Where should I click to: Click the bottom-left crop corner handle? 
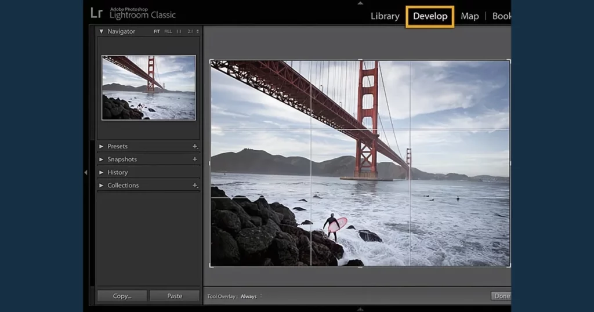click(x=211, y=266)
